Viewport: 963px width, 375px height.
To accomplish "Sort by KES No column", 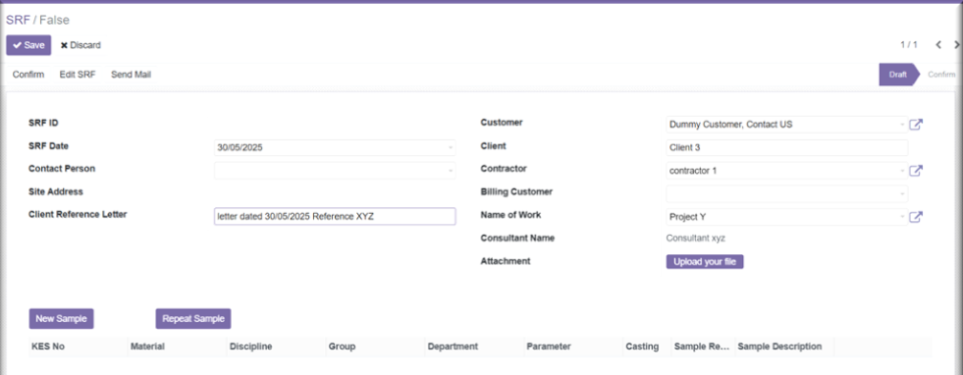I will (x=78, y=347).
